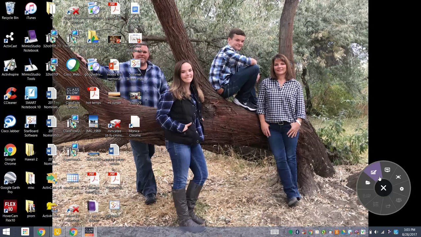Viewport: 421px width, 237px height.
Task: Select the poll list icon in radial menu
Action: click(x=376, y=204)
